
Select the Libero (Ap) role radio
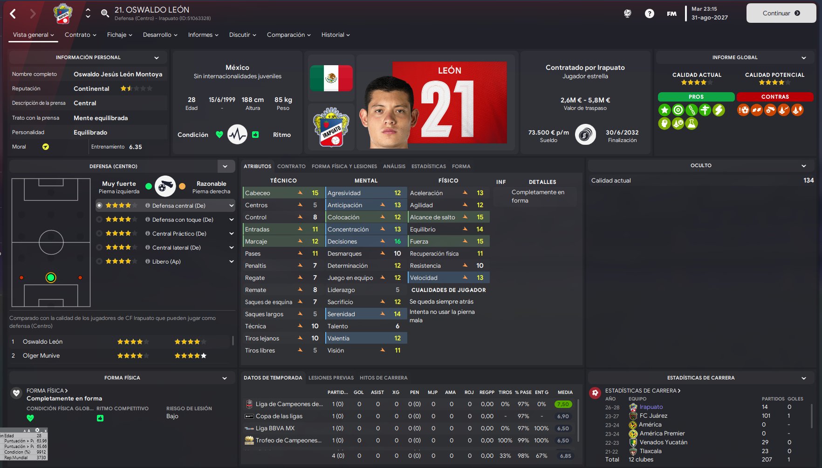pyautogui.click(x=99, y=261)
